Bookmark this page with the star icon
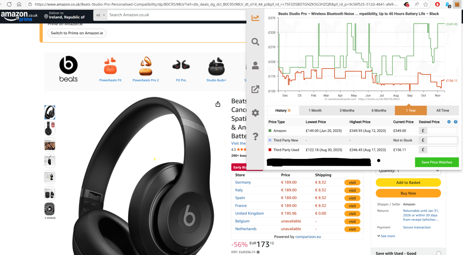The height and width of the screenshot is (255, 463). coord(426,4)
